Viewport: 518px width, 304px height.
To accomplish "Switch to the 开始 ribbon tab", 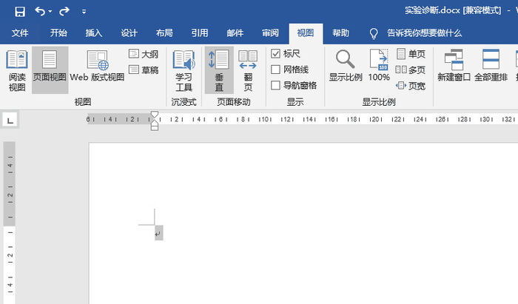I will 58,33.
